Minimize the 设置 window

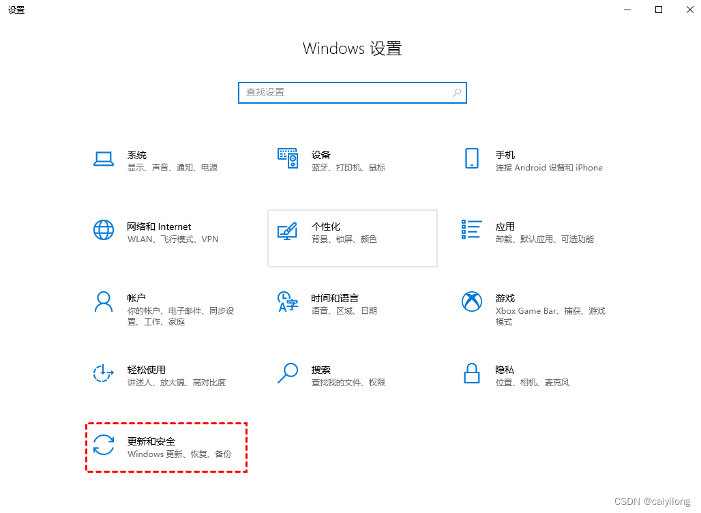[x=627, y=10]
